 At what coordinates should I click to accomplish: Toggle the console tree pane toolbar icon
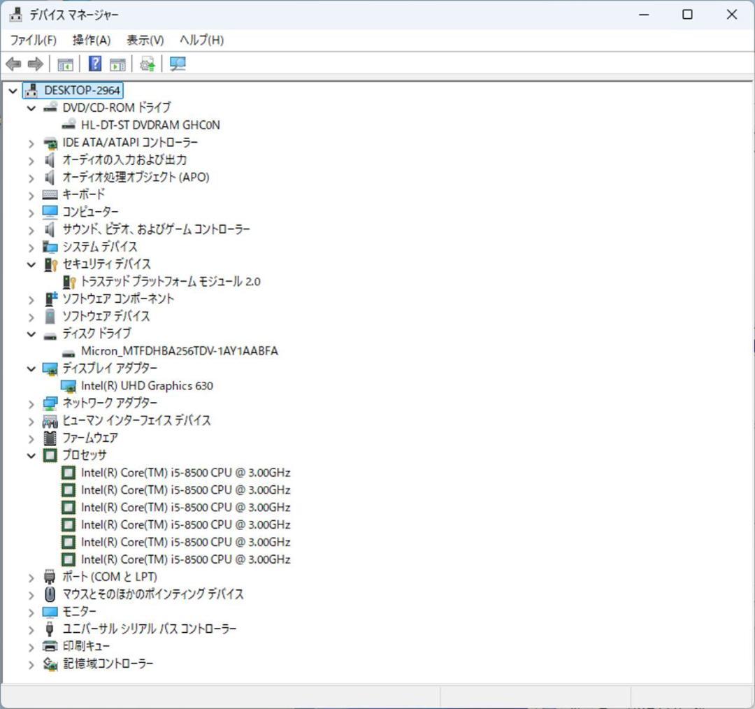65,64
